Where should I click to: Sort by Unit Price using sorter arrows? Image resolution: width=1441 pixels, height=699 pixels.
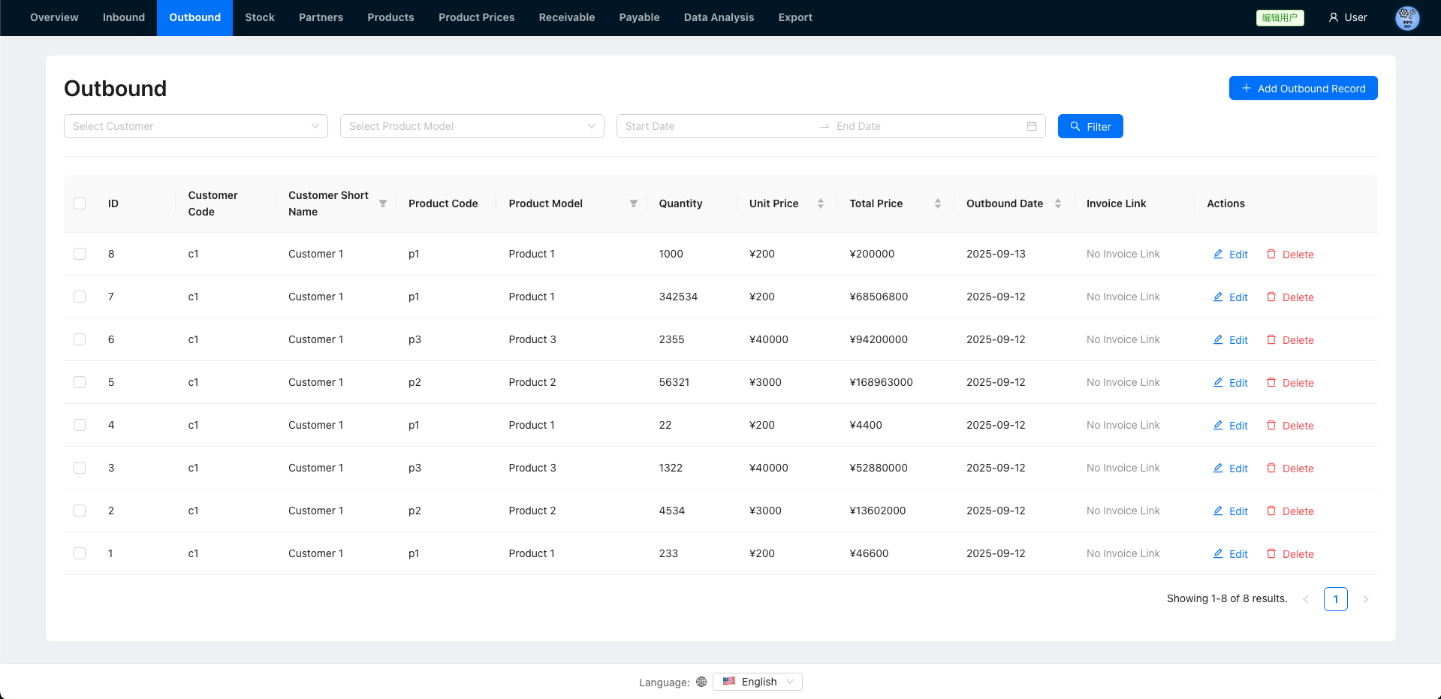(x=821, y=203)
